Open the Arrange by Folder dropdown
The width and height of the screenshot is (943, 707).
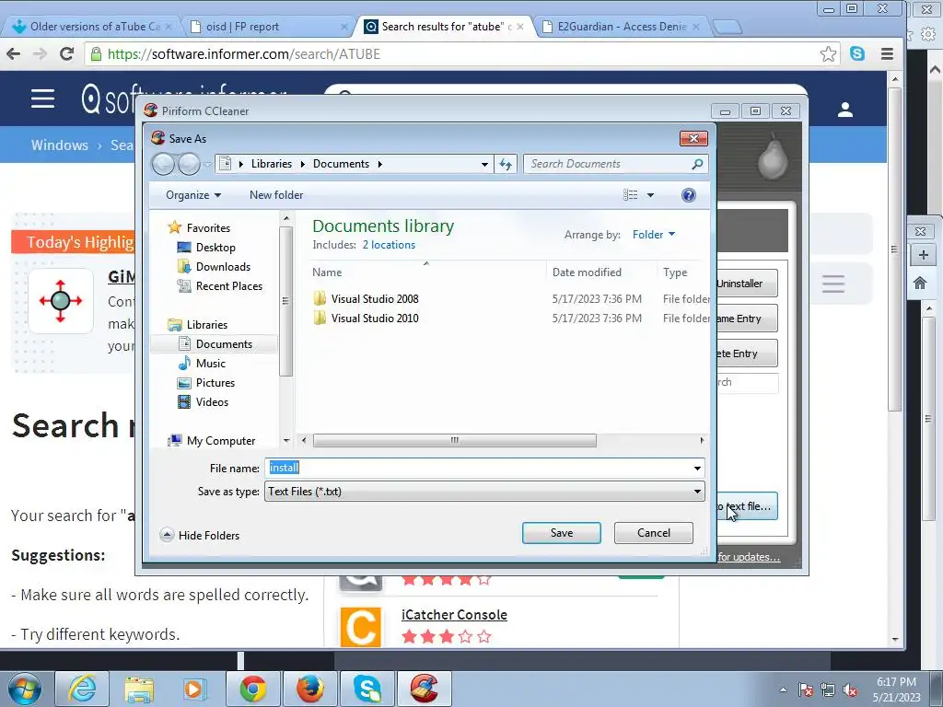654,235
